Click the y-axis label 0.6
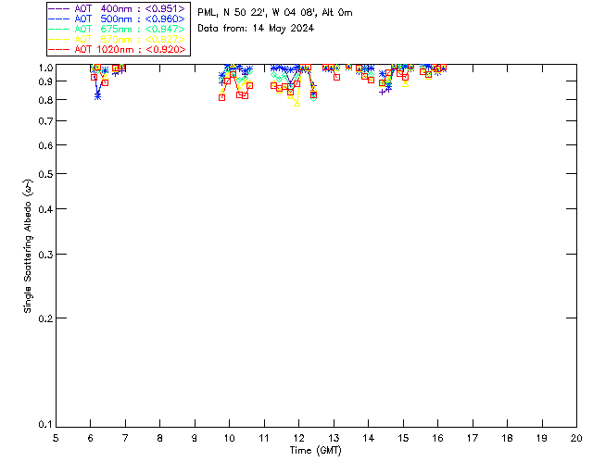The height and width of the screenshot is (474, 593). 45,145
